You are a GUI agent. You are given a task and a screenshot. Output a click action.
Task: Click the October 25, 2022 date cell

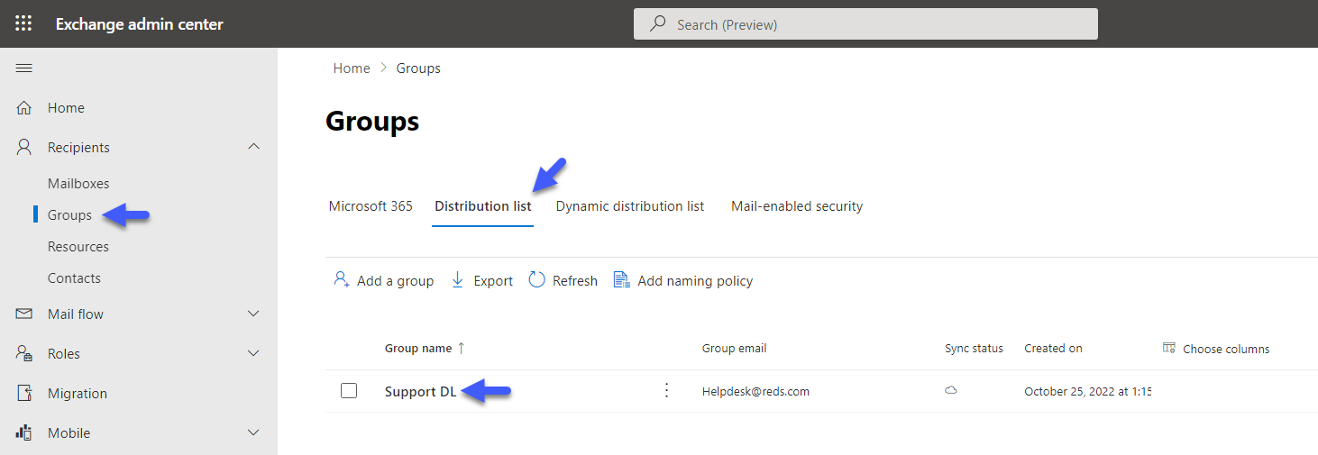pos(1087,391)
